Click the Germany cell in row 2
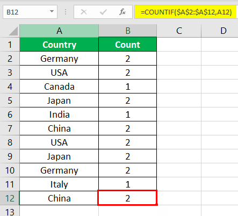Screen dimensions: 238x216 (59, 59)
